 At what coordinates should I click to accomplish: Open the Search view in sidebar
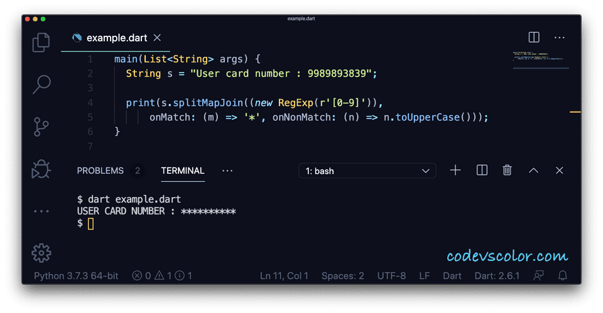click(41, 83)
